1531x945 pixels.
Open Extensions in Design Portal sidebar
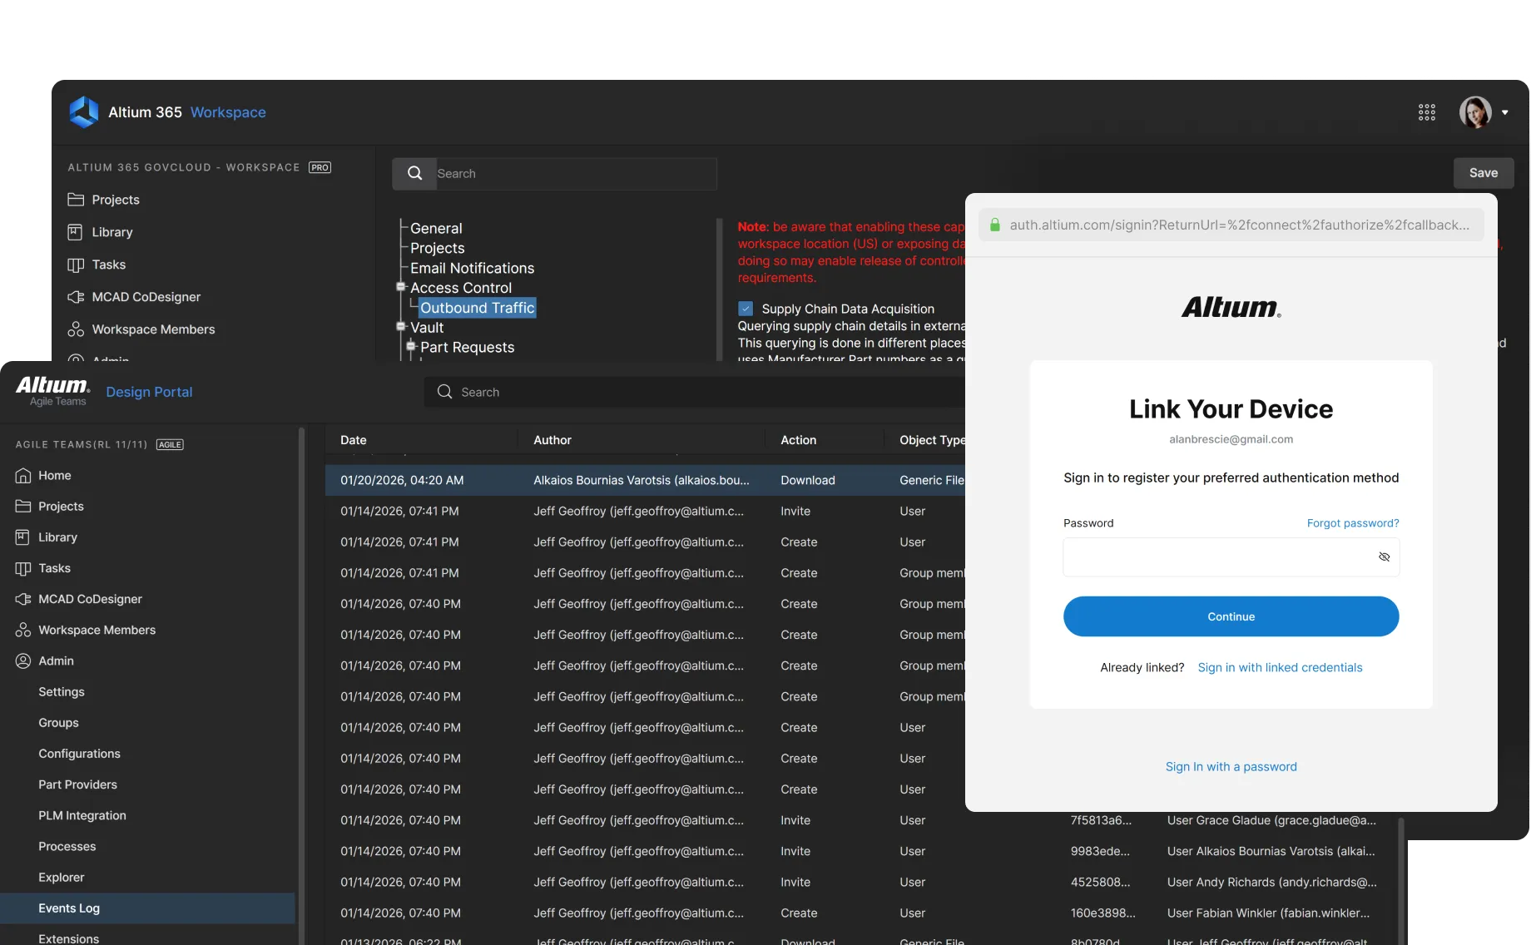click(x=68, y=938)
